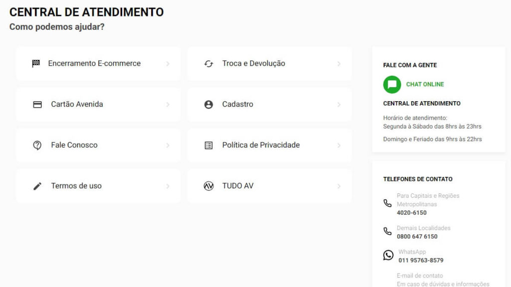Expand Troca e Devolução with its chevron
The height and width of the screenshot is (287, 511).
pos(339,64)
